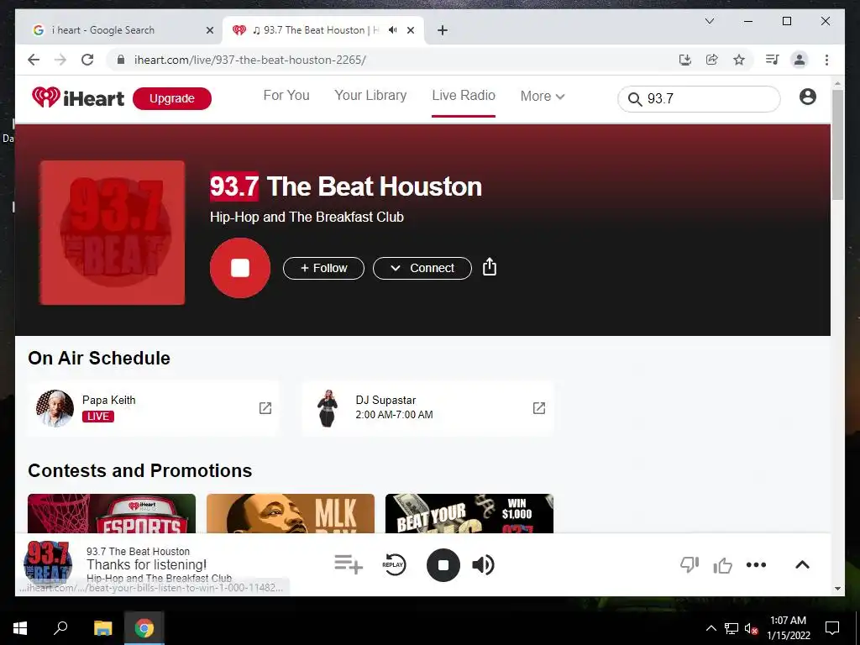Go back with the browser back arrow

(x=34, y=60)
